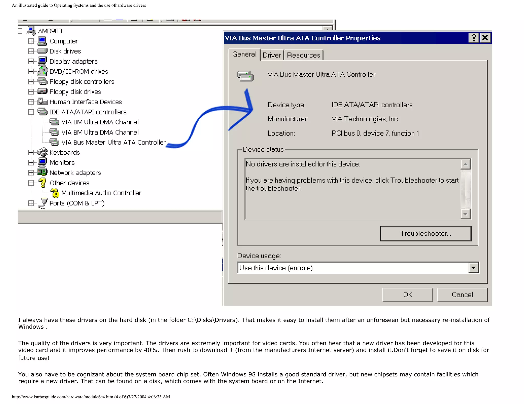
Task: Collapse the IDE ATA/ATAPI controllers node
Action: [31, 112]
